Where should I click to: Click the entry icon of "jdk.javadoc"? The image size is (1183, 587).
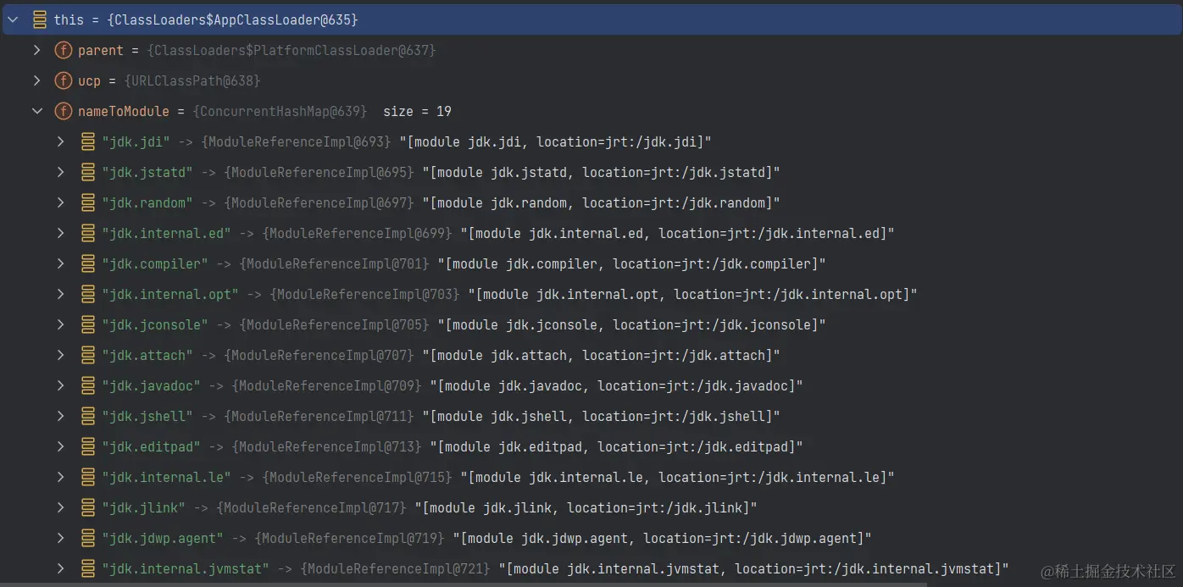pyautogui.click(x=87, y=385)
